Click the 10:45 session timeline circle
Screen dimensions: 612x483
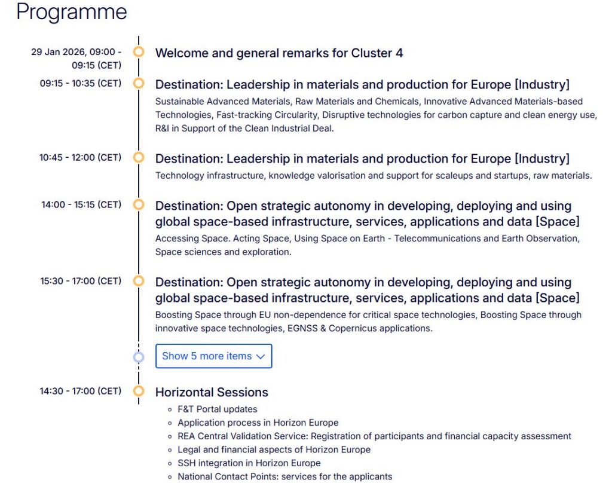point(139,158)
